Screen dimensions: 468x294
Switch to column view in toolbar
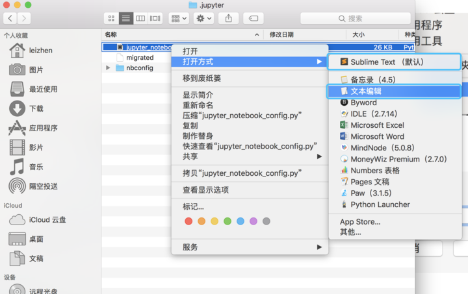pos(140,18)
